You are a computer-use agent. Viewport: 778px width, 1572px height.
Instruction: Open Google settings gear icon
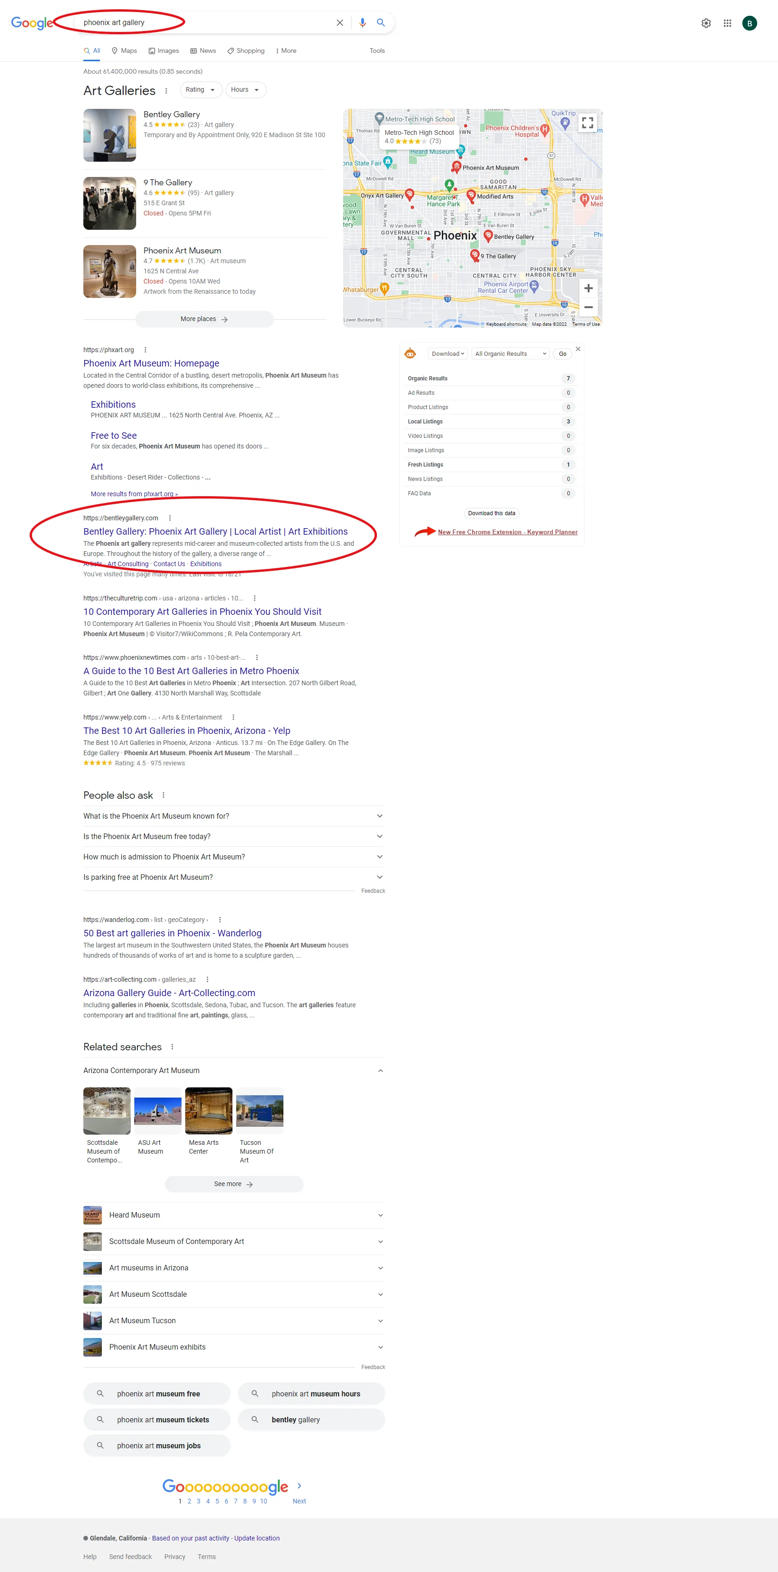coord(706,23)
